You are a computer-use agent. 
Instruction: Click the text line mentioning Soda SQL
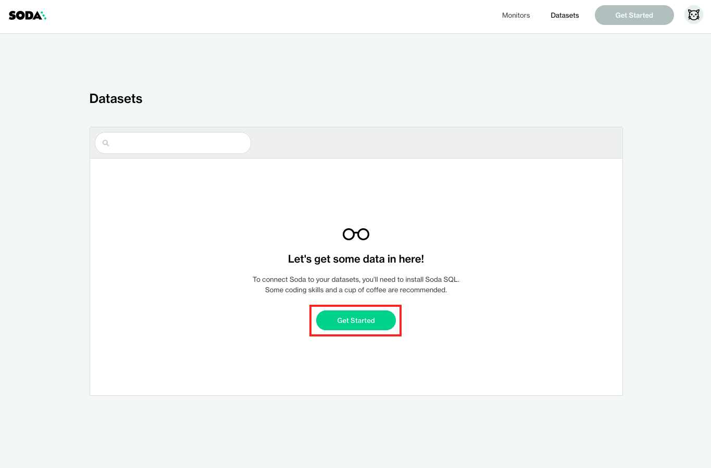coord(356,279)
